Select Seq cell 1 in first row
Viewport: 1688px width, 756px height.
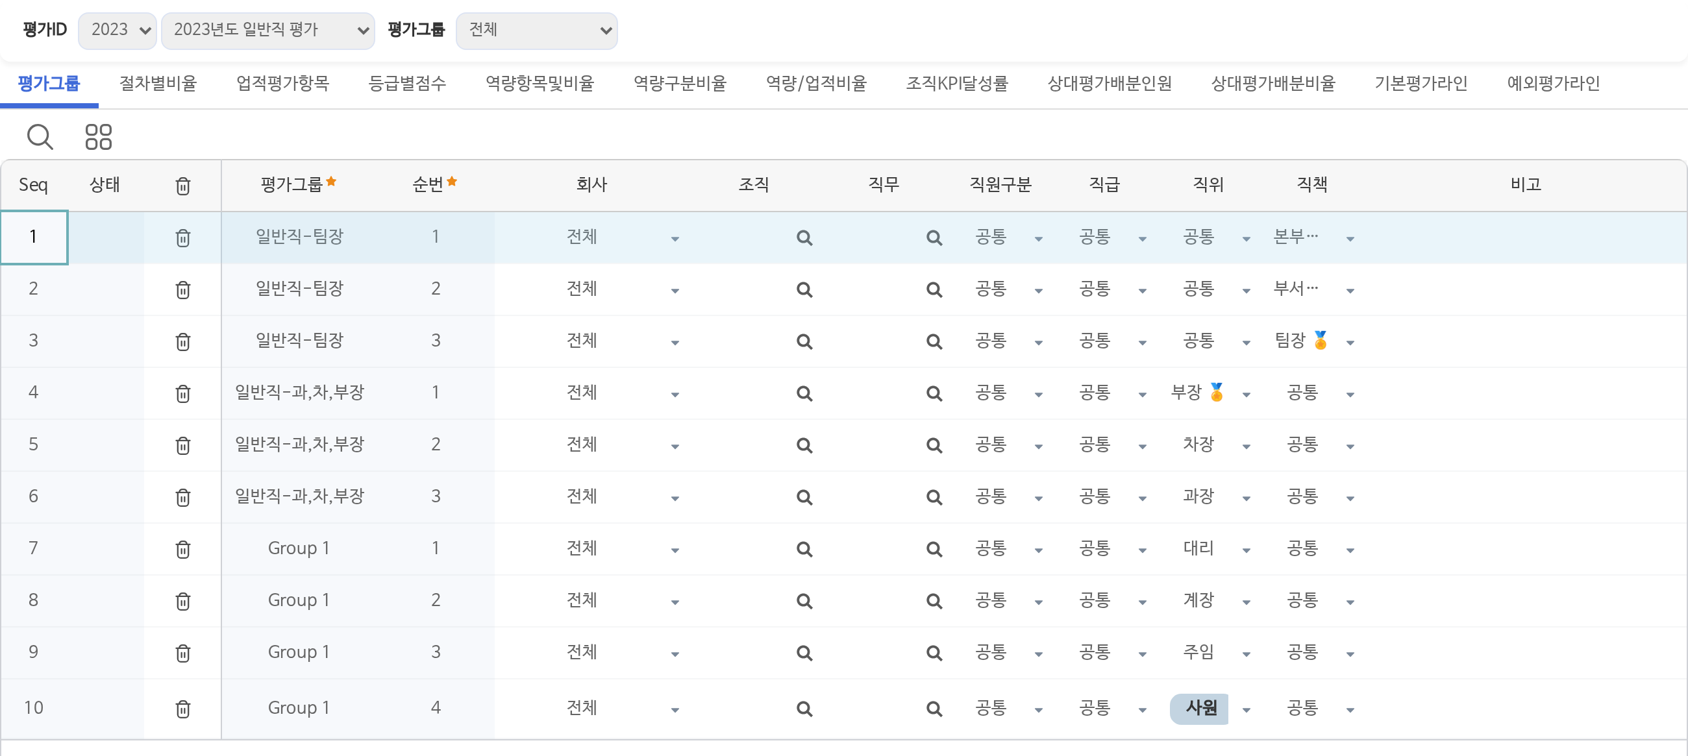(x=33, y=237)
